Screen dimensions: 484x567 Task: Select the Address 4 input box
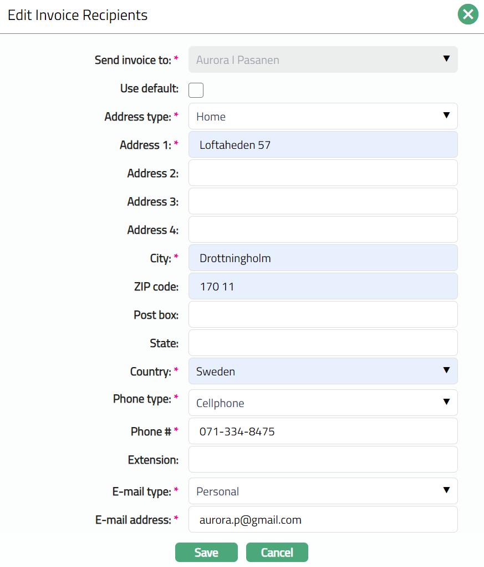tap(323, 230)
